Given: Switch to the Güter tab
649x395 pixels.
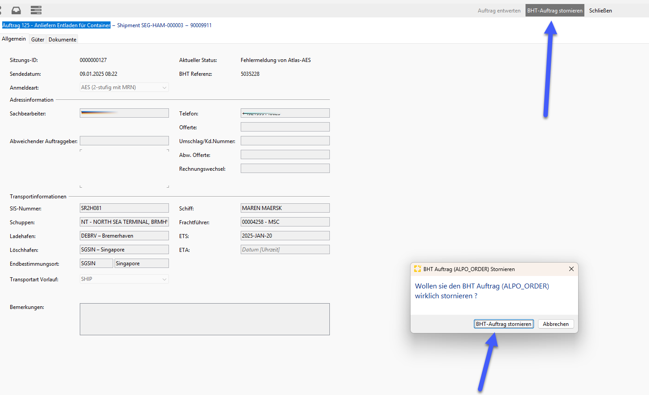Looking at the screenshot, I should tap(38, 40).
